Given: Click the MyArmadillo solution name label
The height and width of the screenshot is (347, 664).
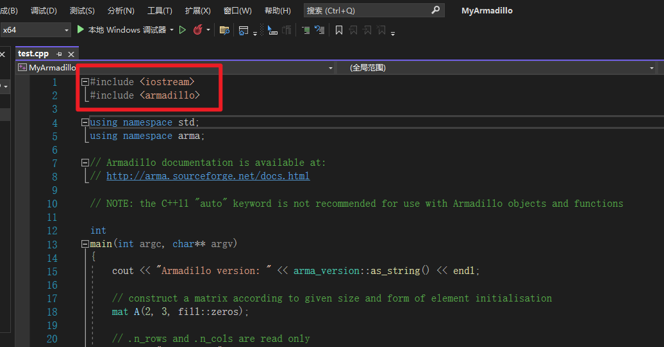Looking at the screenshot, I should (x=487, y=11).
